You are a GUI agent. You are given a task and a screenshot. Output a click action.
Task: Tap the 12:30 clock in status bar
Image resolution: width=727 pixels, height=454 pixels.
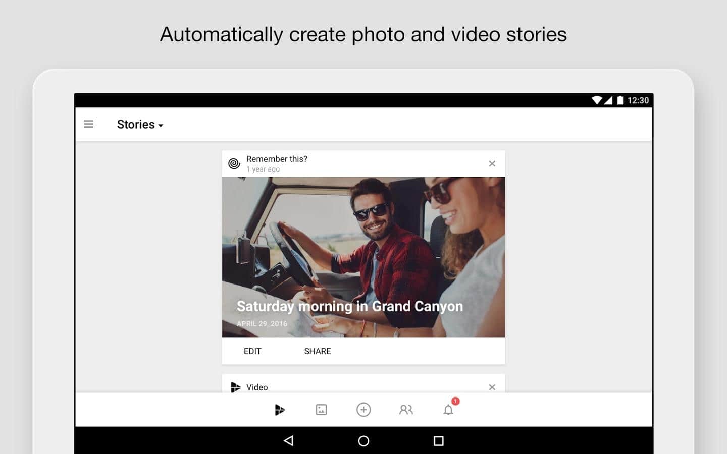[638, 100]
